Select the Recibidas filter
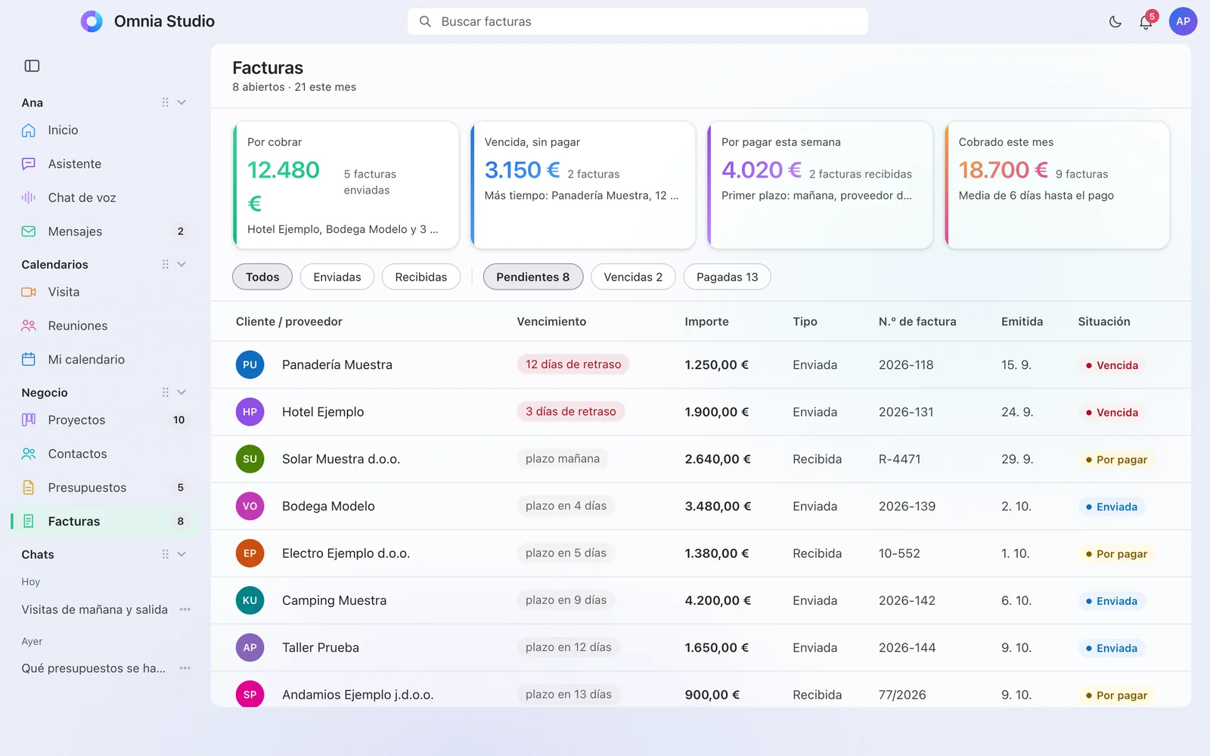This screenshot has width=1210, height=756. pyautogui.click(x=421, y=277)
